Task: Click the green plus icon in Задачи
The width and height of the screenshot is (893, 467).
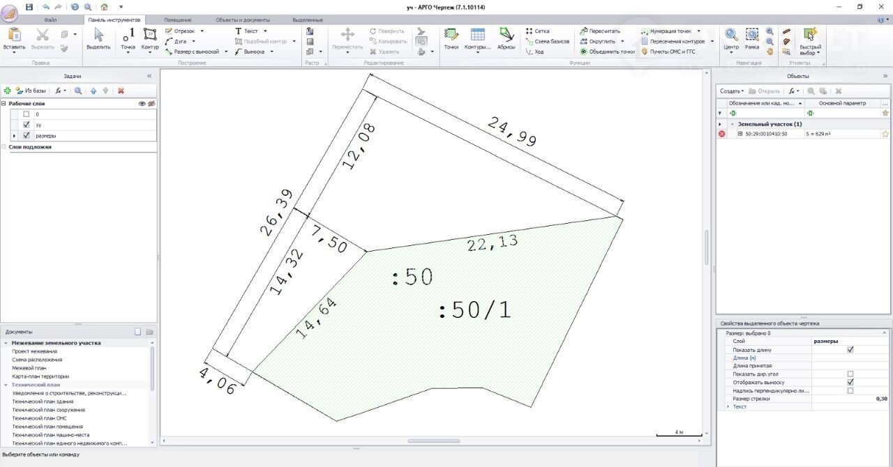Action: 7,91
